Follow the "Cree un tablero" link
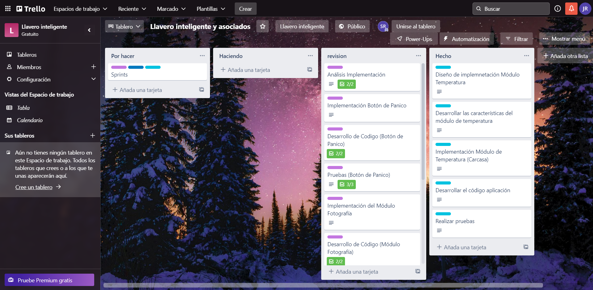 [34, 187]
